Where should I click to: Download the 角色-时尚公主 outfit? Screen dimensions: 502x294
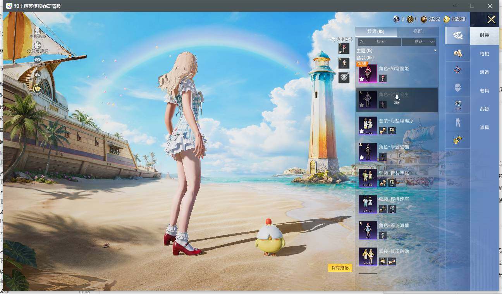pos(397,100)
